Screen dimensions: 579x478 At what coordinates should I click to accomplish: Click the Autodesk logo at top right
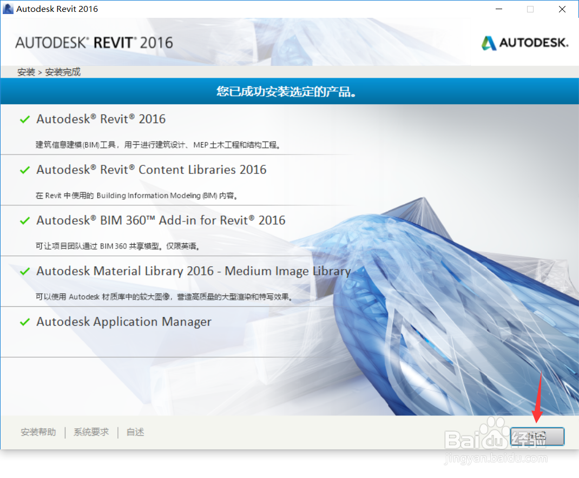click(x=525, y=43)
